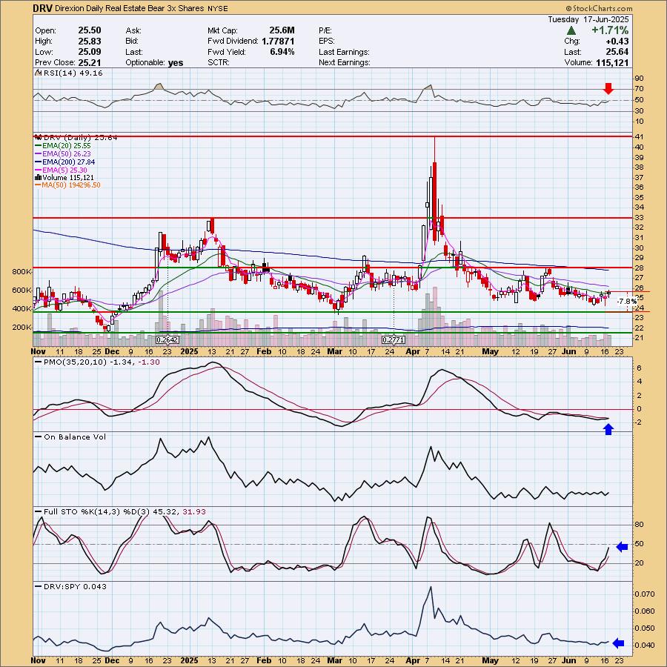Click the 0.070 label on DRV:SPY axis
Image resolution: width=667 pixels, height=667 pixels.
point(646,594)
